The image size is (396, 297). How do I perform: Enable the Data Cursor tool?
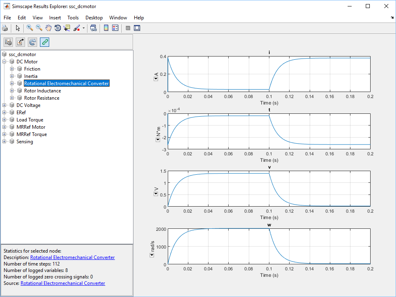pos(67,28)
